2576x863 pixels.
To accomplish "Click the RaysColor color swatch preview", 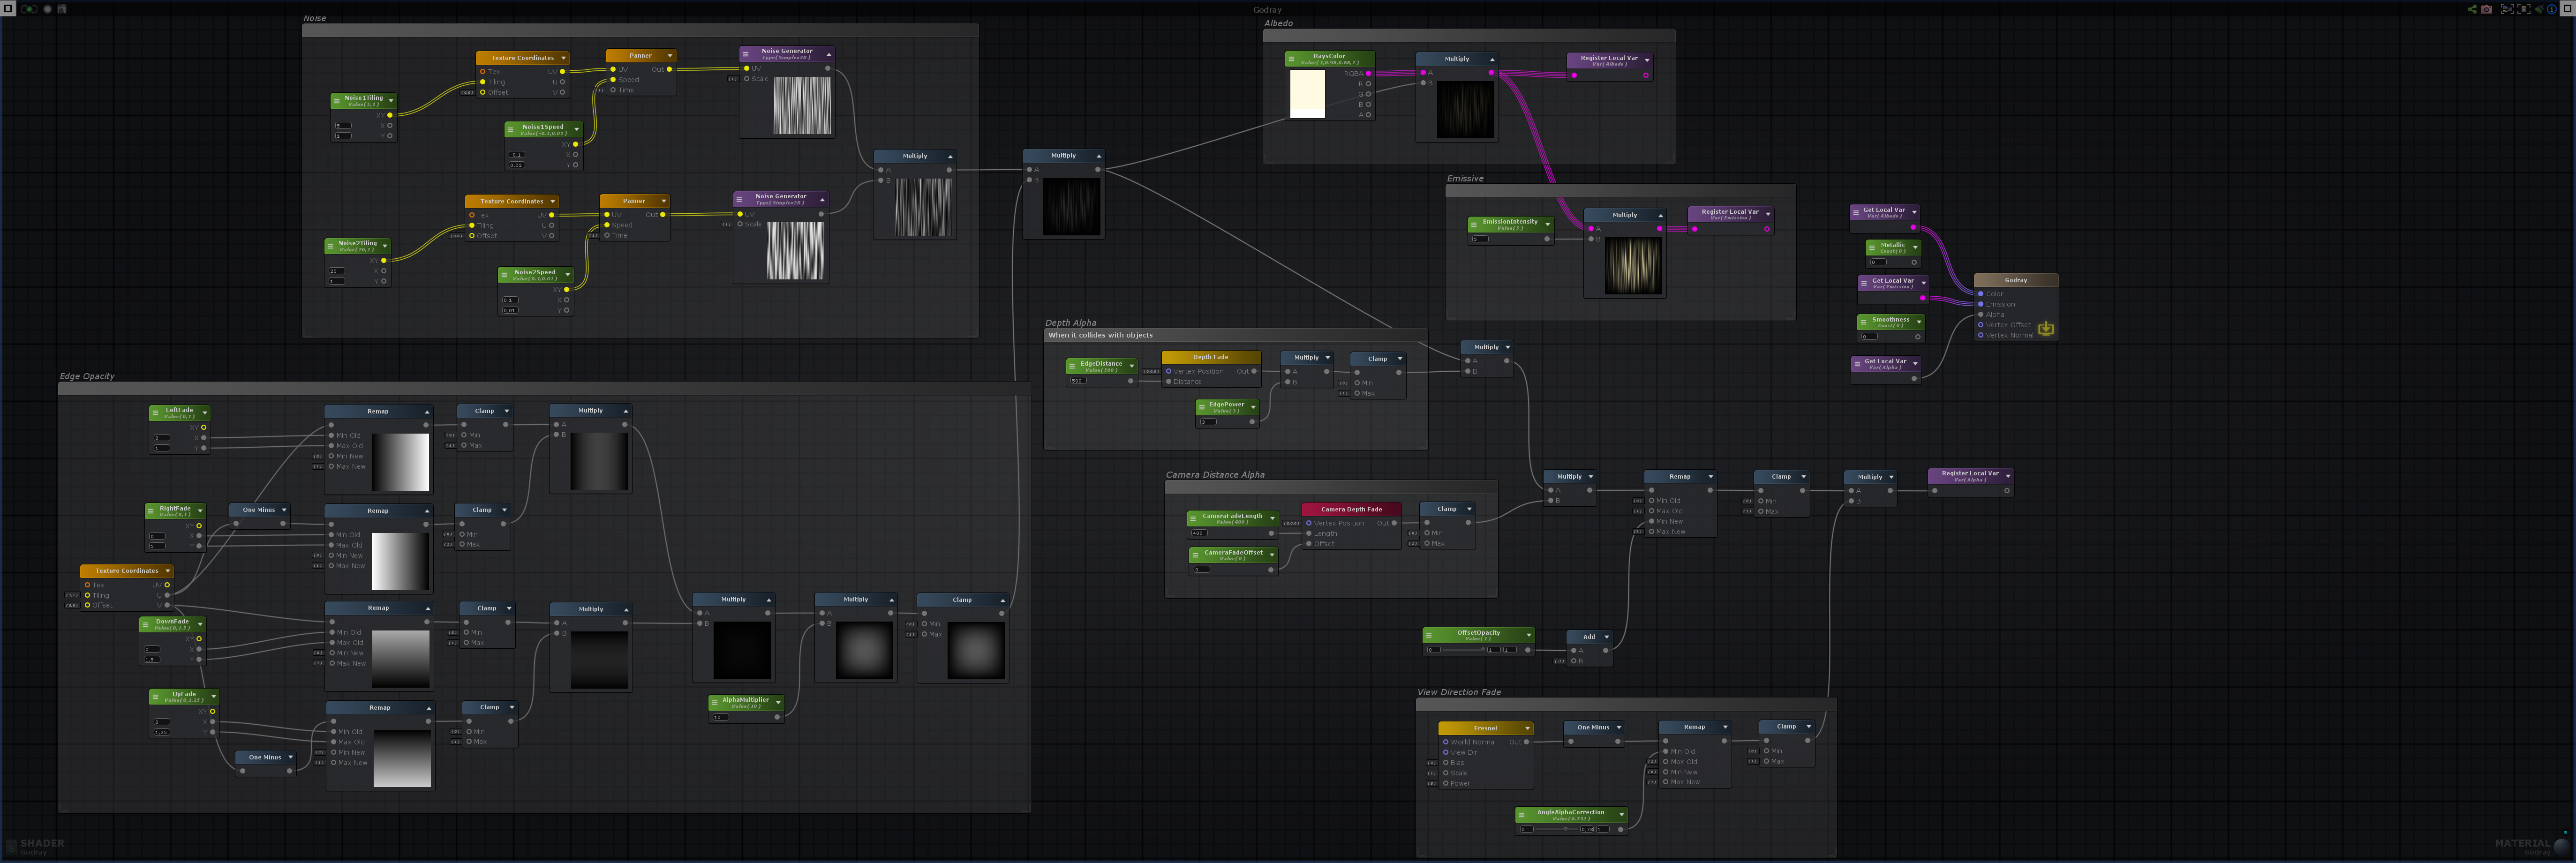I will pos(1307,94).
